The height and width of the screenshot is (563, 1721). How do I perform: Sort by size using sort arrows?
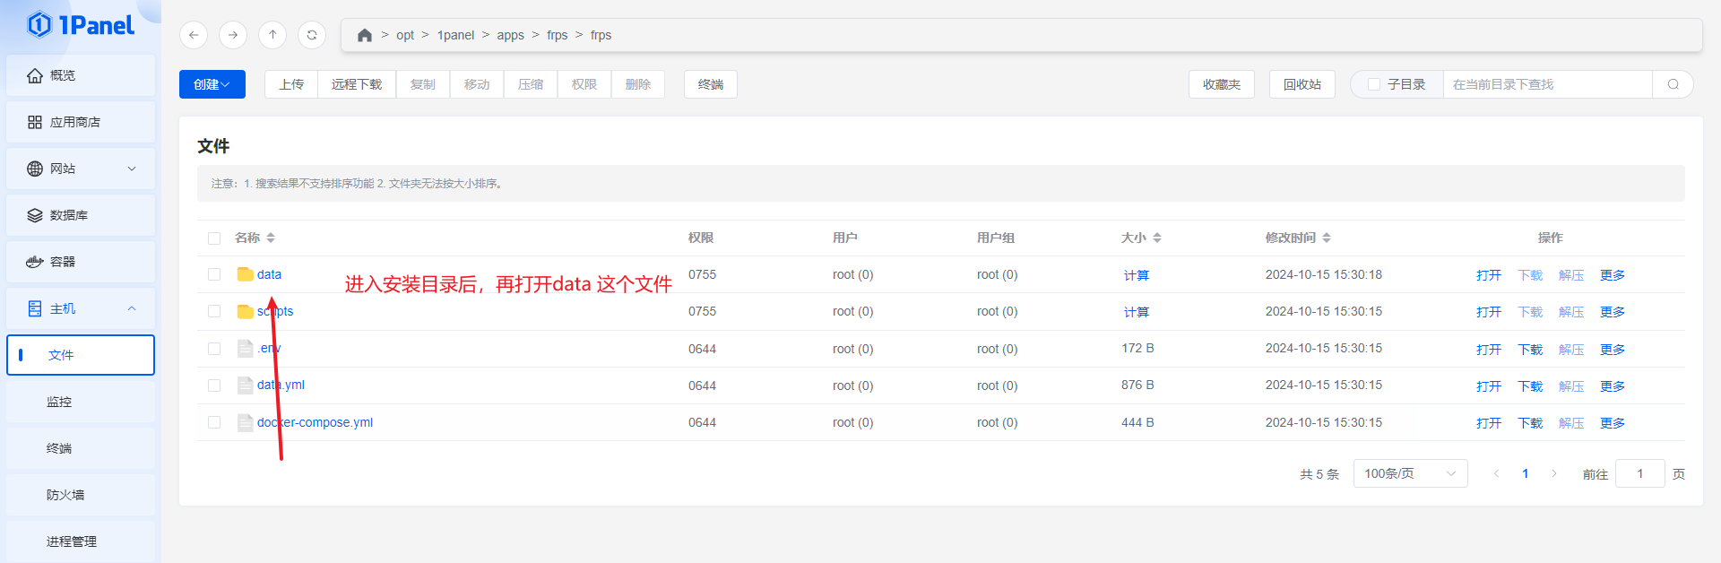point(1157,238)
